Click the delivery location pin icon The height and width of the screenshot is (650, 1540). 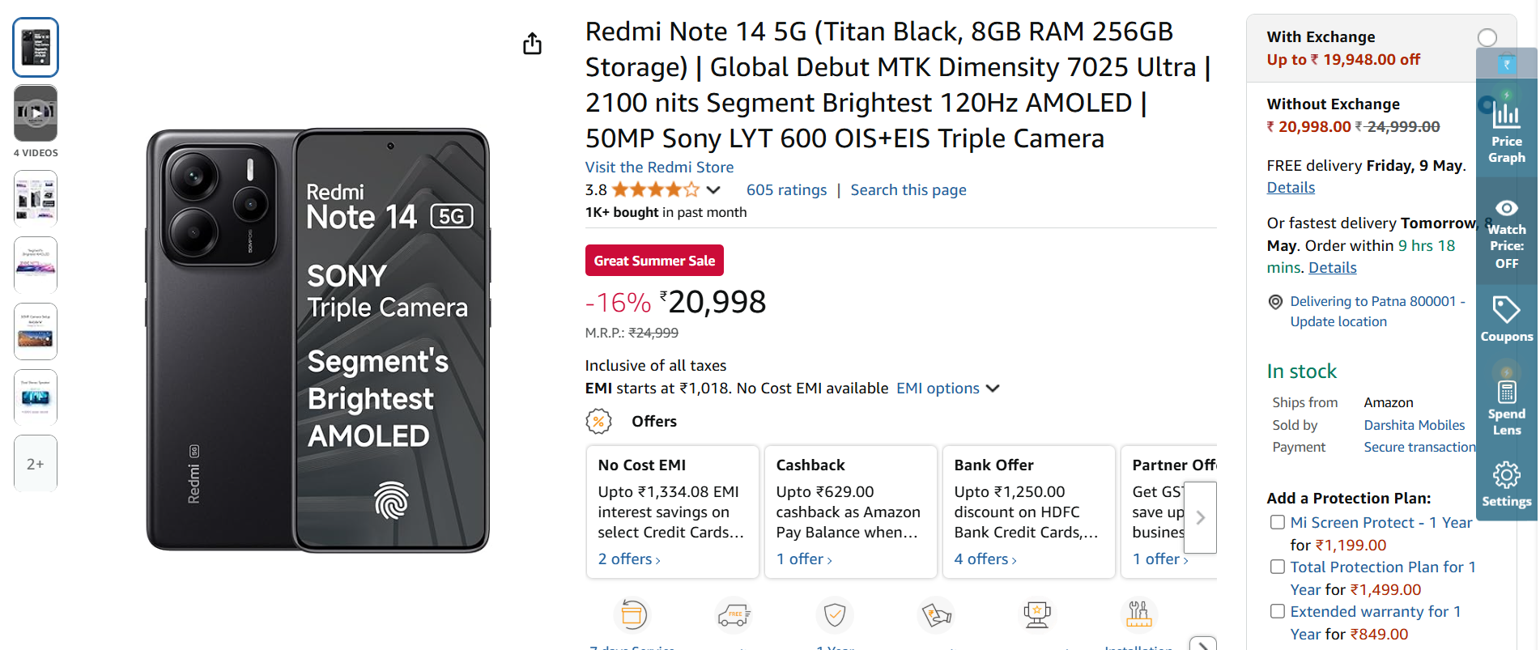coord(1275,302)
